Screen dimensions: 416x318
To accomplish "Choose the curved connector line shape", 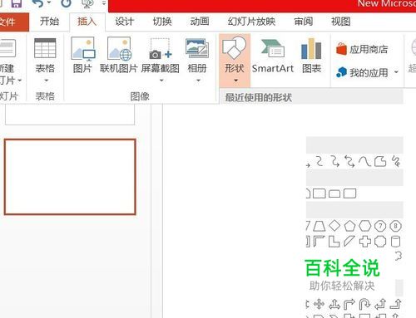I will click(319, 161).
